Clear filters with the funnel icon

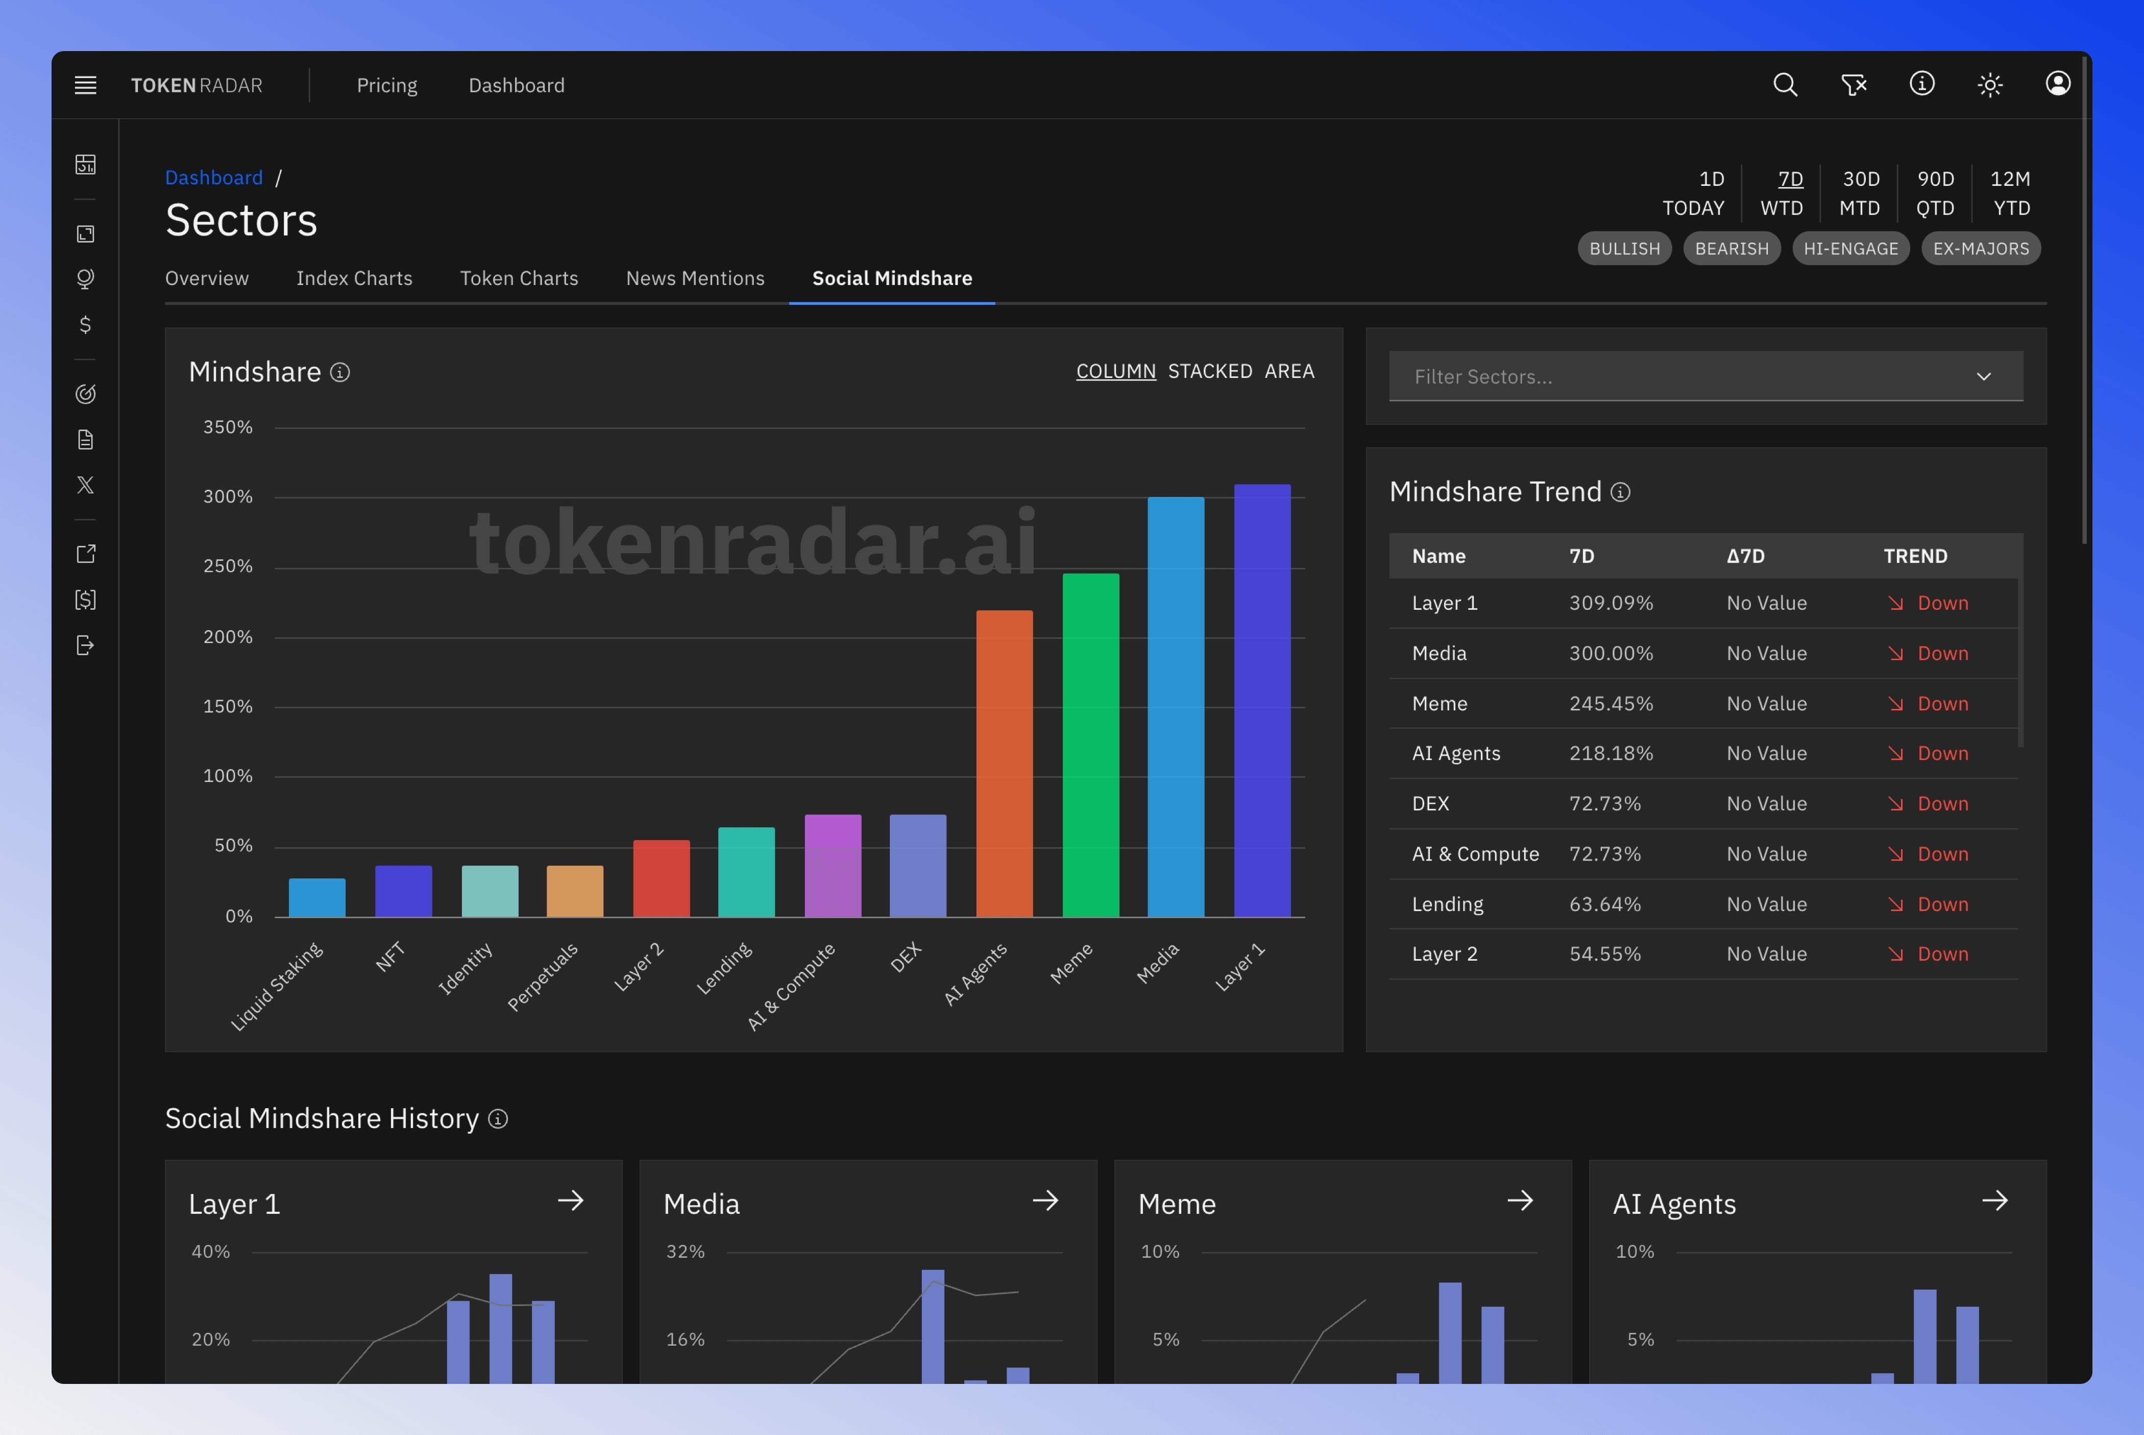(1853, 85)
